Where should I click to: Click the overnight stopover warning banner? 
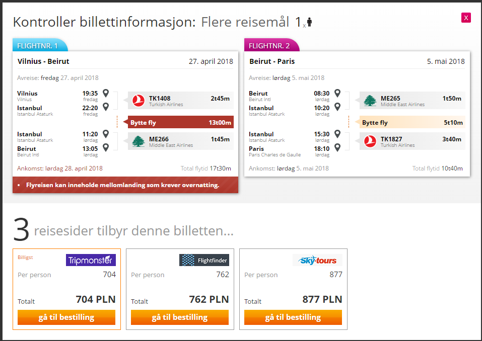[125, 185]
